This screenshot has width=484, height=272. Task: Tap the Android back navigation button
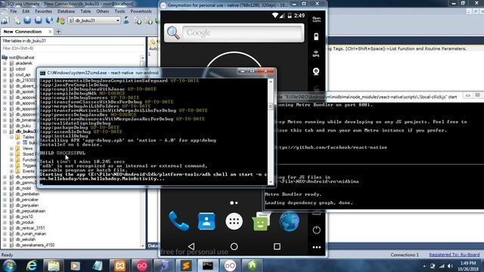[x=191, y=246]
